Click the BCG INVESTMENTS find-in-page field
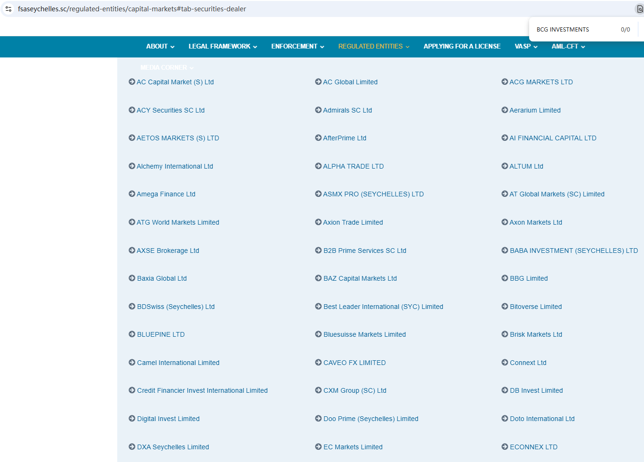This screenshot has width=644, height=462. (x=574, y=30)
